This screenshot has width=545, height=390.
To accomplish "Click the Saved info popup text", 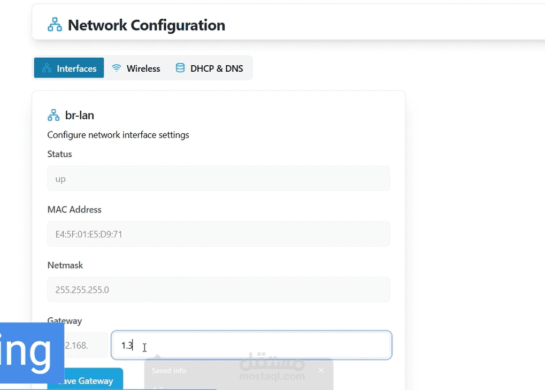I will (169, 370).
